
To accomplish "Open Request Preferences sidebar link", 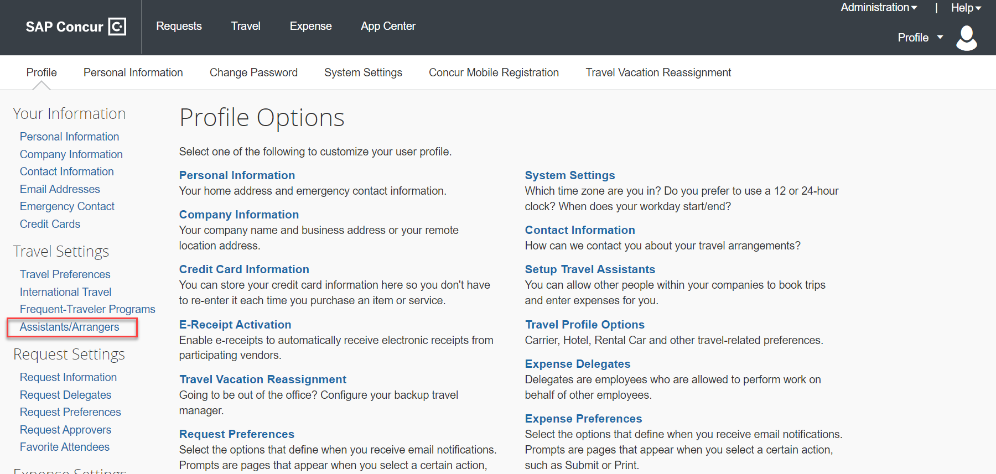I will [x=70, y=412].
